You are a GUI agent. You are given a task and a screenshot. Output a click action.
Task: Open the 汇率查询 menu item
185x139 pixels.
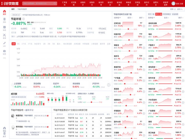point(64,4)
